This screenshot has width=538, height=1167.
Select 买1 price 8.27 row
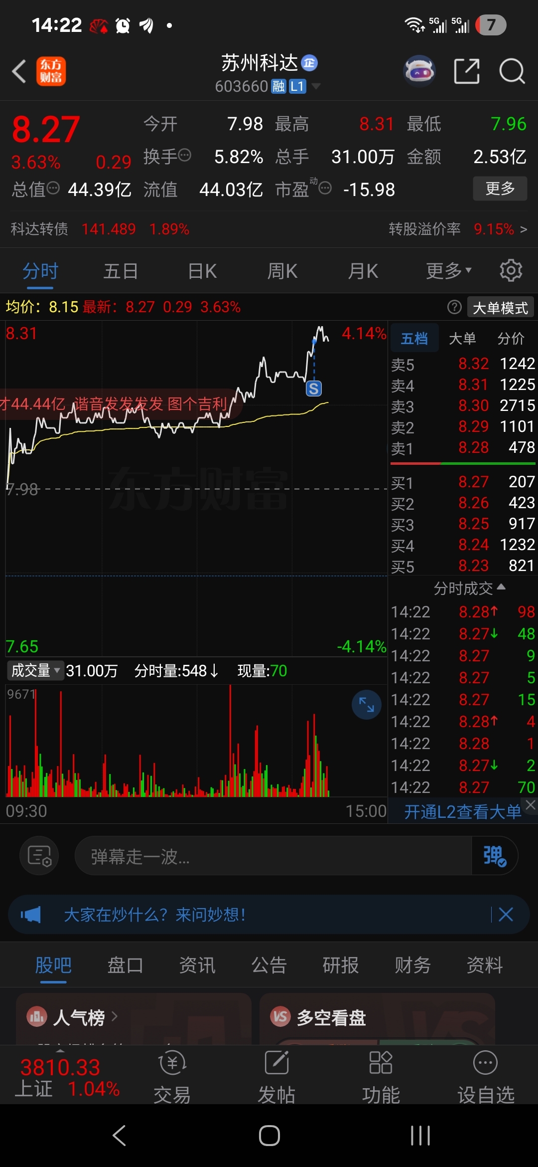click(x=462, y=482)
